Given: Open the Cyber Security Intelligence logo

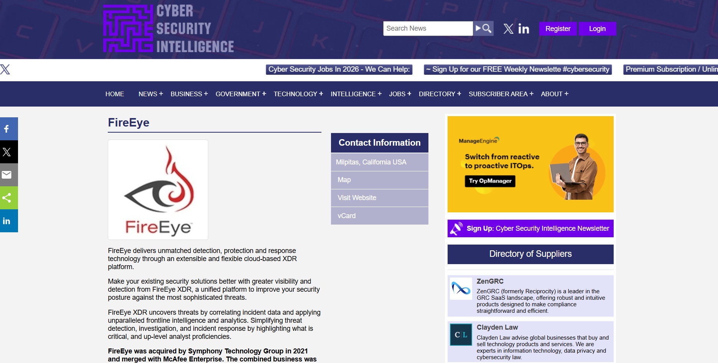Looking at the screenshot, I should click(168, 29).
